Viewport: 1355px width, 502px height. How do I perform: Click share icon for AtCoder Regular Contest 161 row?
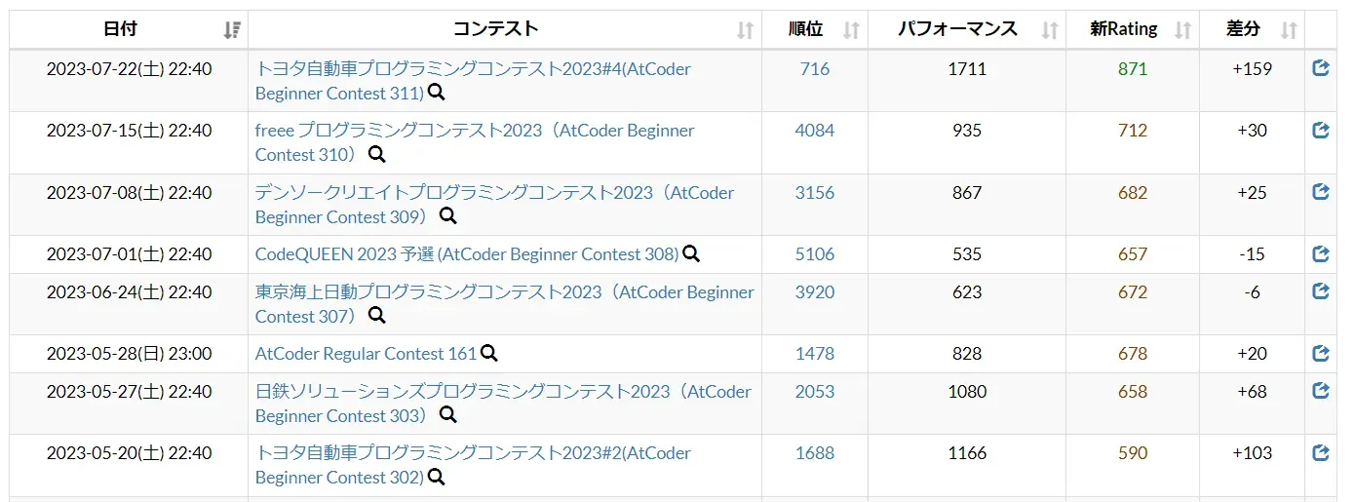[x=1321, y=353]
